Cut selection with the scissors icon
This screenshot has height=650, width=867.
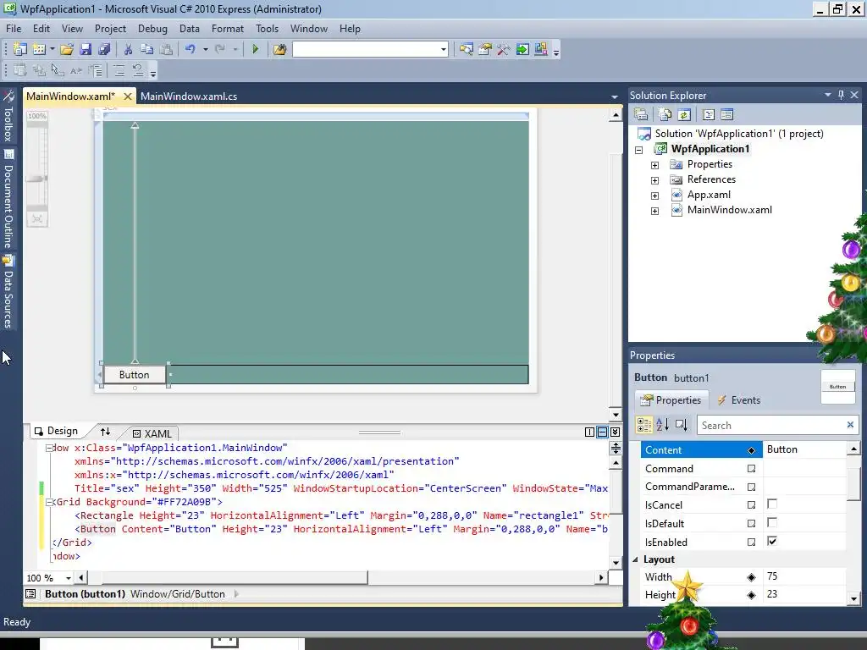(129, 49)
